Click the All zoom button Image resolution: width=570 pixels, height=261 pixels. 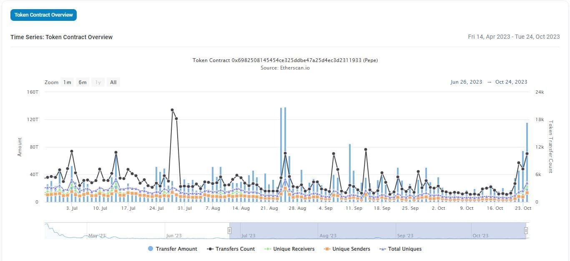coord(113,82)
